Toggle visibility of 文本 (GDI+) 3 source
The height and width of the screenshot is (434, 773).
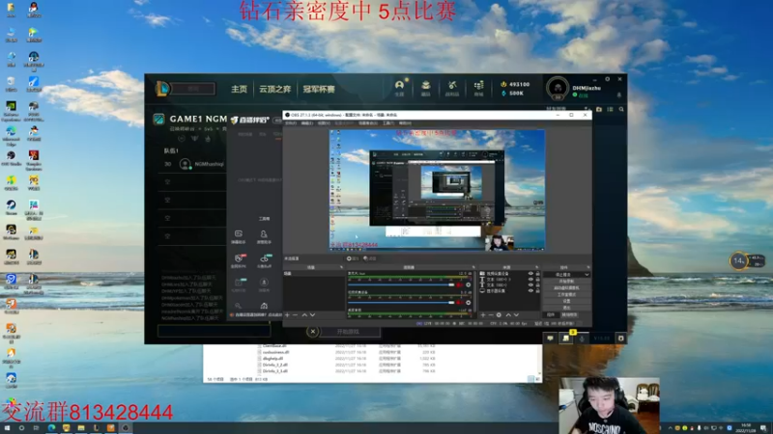point(530,279)
